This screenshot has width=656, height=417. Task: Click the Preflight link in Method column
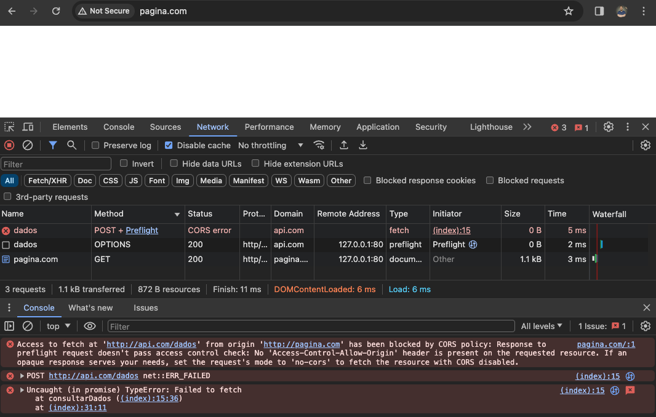coord(142,230)
